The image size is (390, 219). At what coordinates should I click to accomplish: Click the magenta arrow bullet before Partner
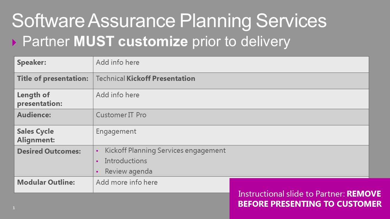click(x=14, y=42)
